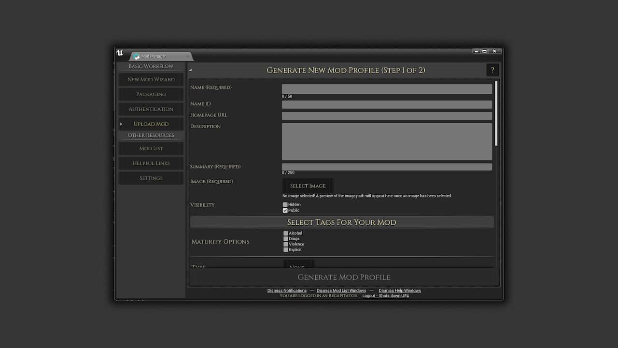Click the Description text area
Viewport: 618px width, 348px height.
(x=387, y=141)
